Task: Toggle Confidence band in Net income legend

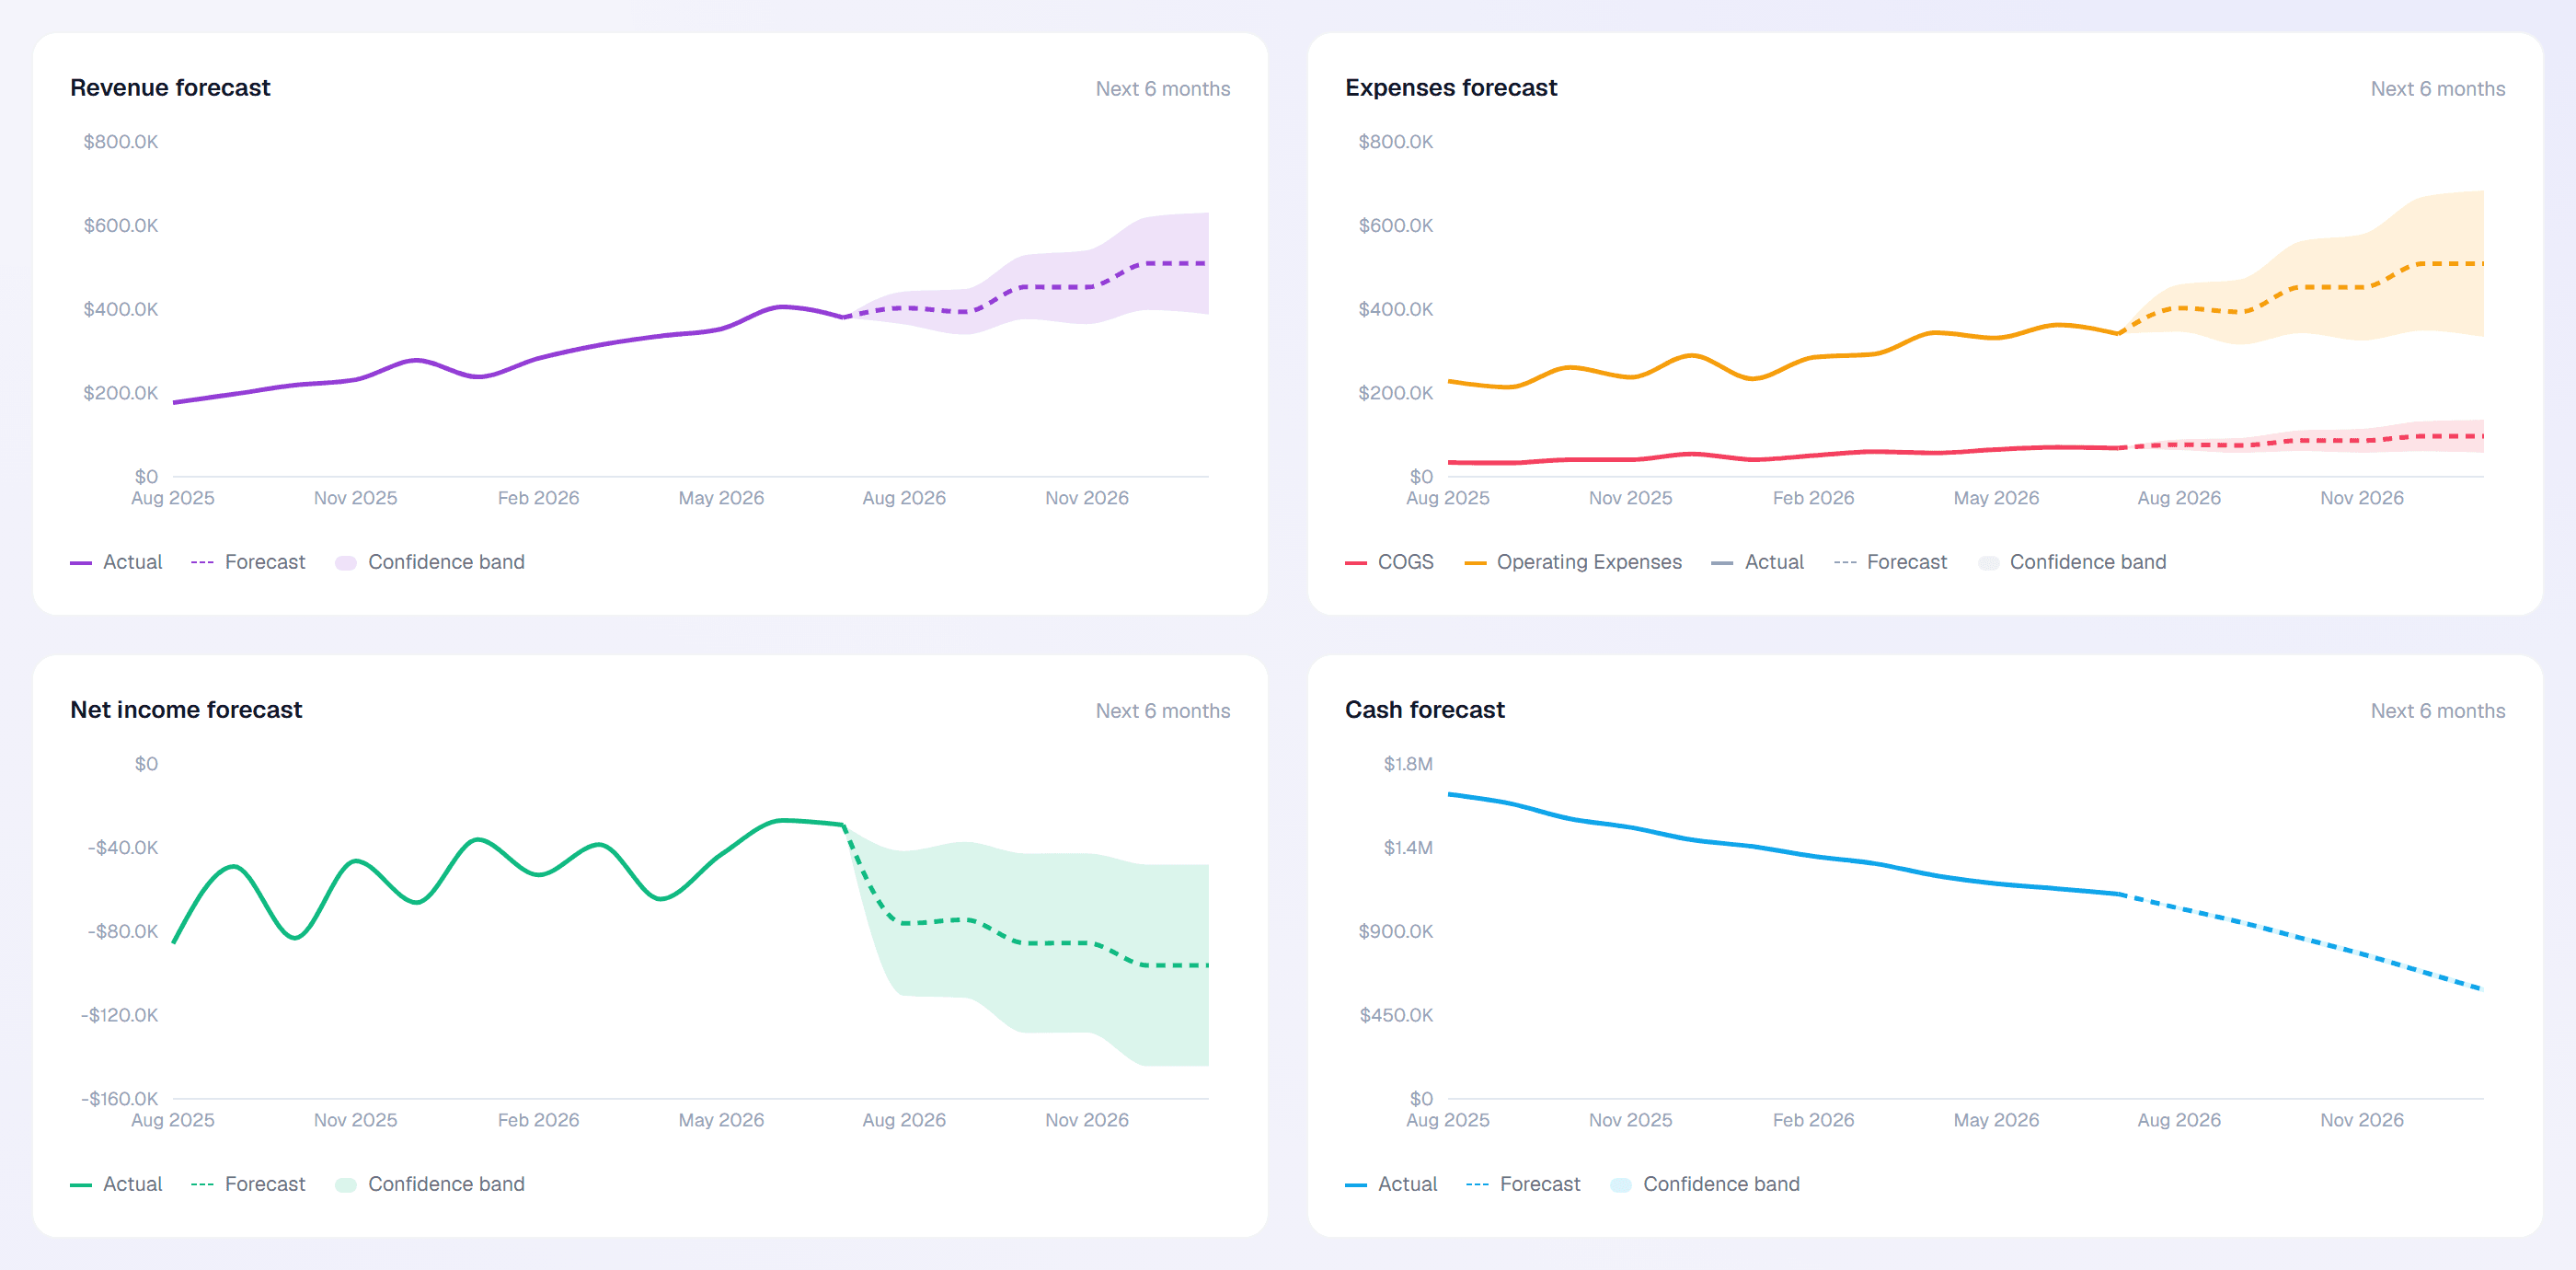Action: coord(430,1184)
